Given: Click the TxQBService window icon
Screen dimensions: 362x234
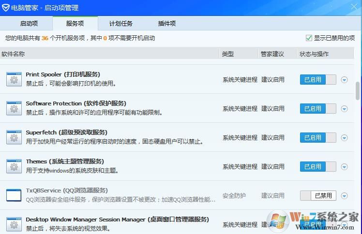Looking at the screenshot, I should [14, 195].
